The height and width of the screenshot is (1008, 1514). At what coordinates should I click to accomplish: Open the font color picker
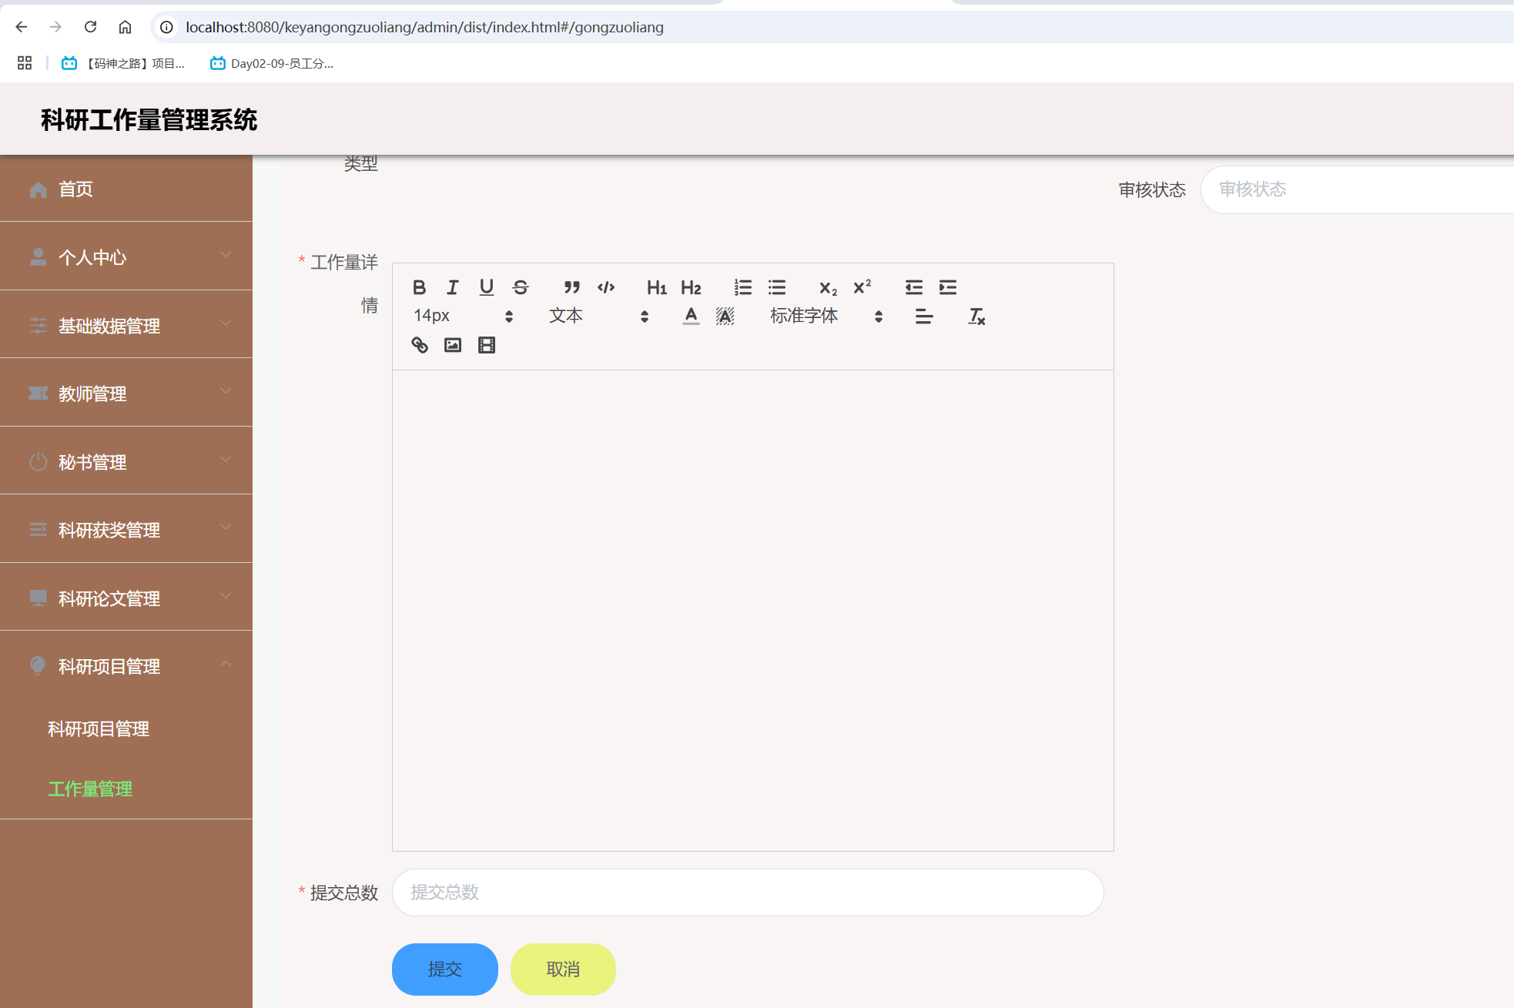pyautogui.click(x=691, y=316)
